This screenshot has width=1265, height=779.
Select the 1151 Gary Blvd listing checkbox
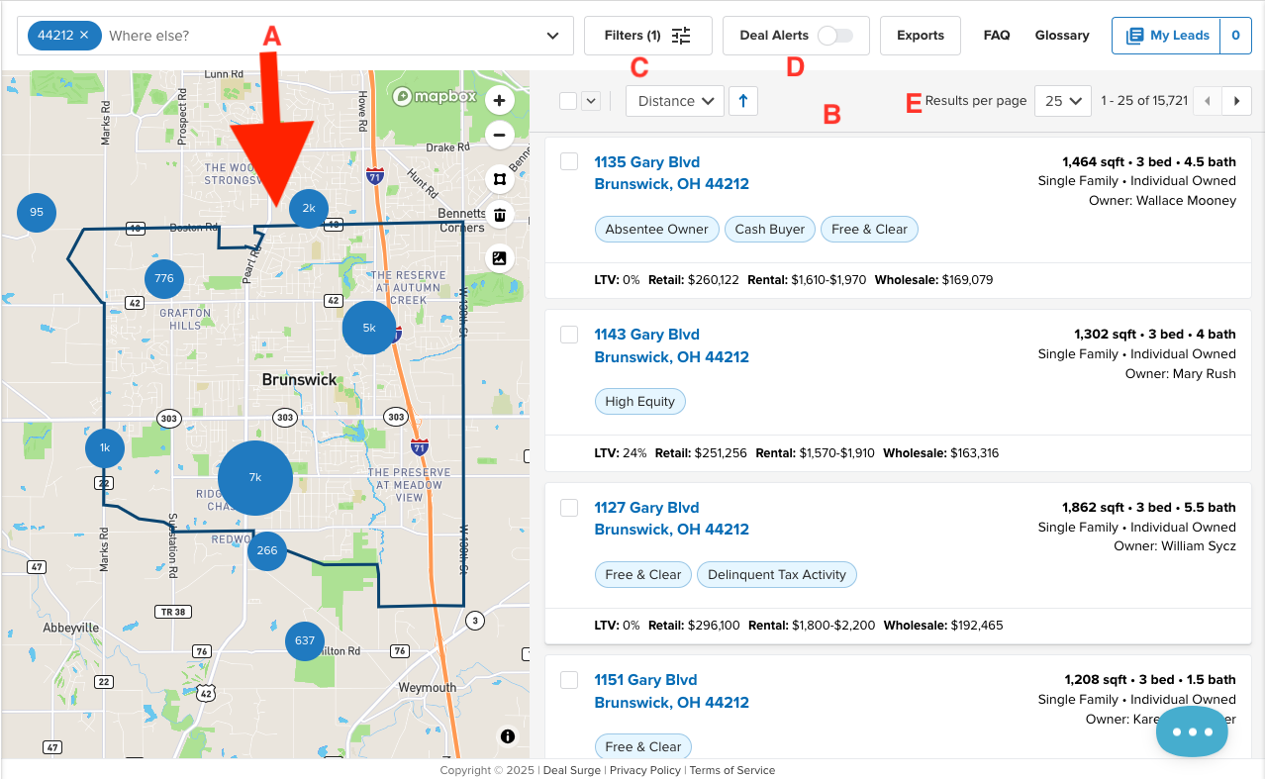coord(569,680)
